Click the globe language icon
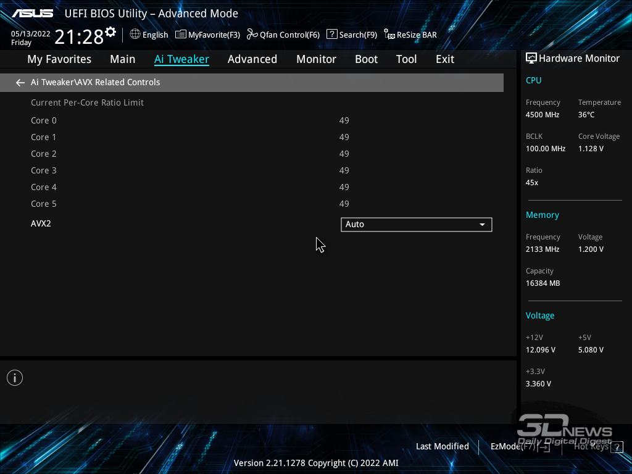 point(135,35)
